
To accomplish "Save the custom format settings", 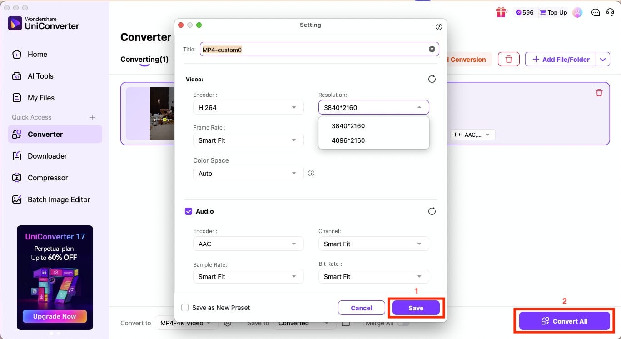I will click(416, 308).
